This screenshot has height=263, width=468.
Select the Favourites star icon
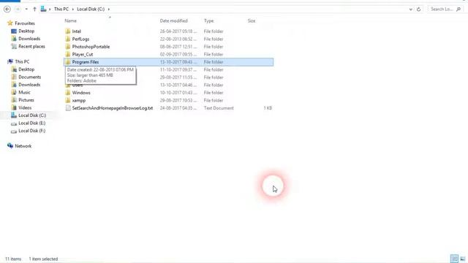point(10,23)
